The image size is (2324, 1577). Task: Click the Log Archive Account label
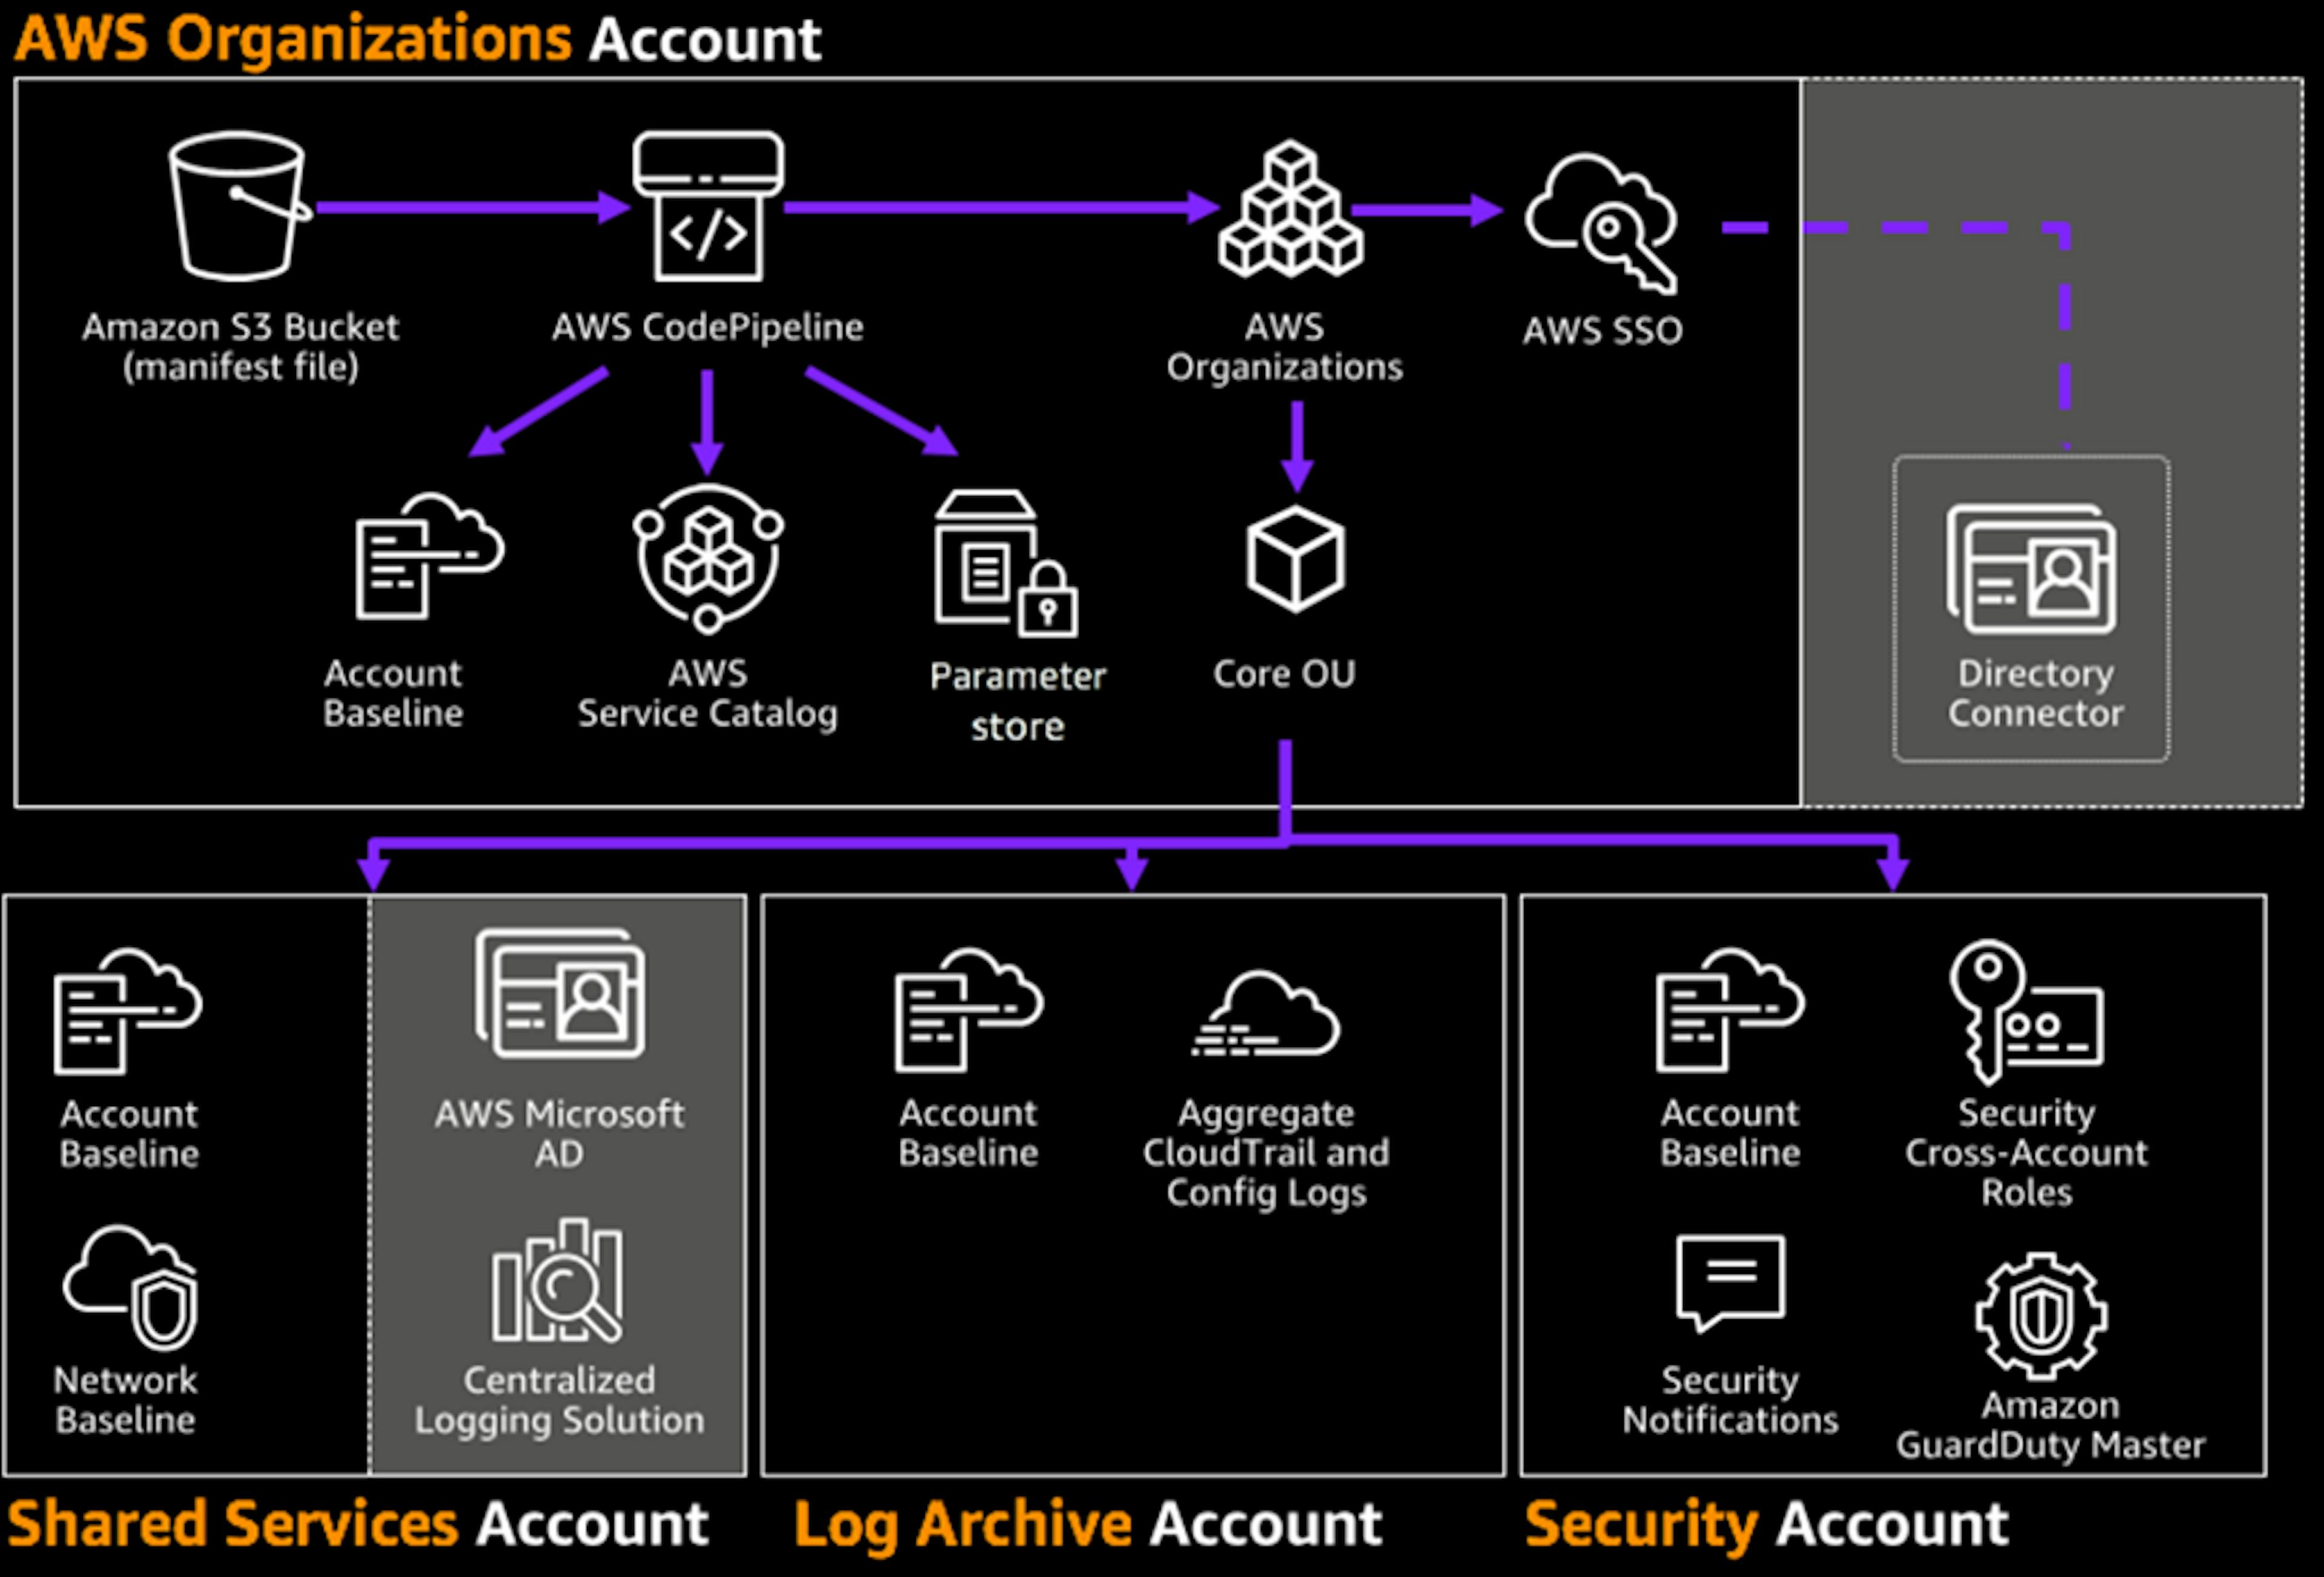click(1087, 1523)
